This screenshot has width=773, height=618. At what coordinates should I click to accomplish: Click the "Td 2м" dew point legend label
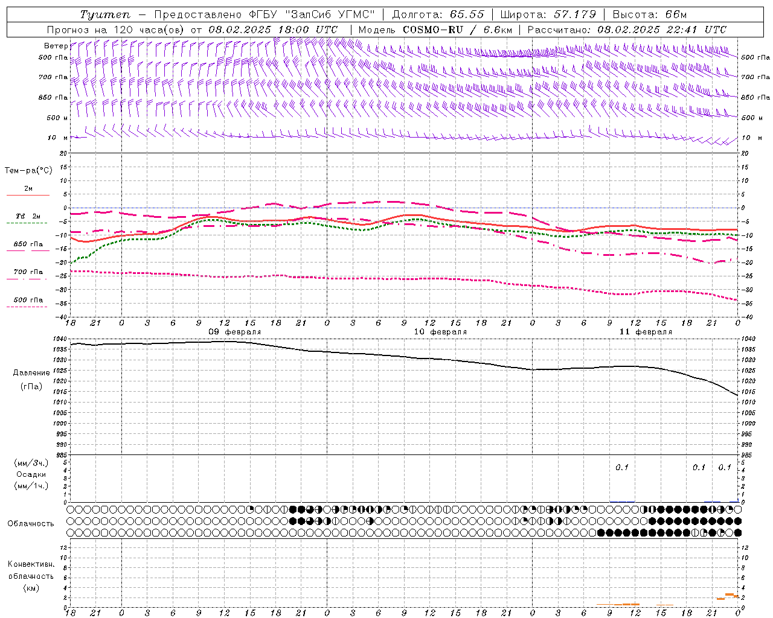[28, 216]
